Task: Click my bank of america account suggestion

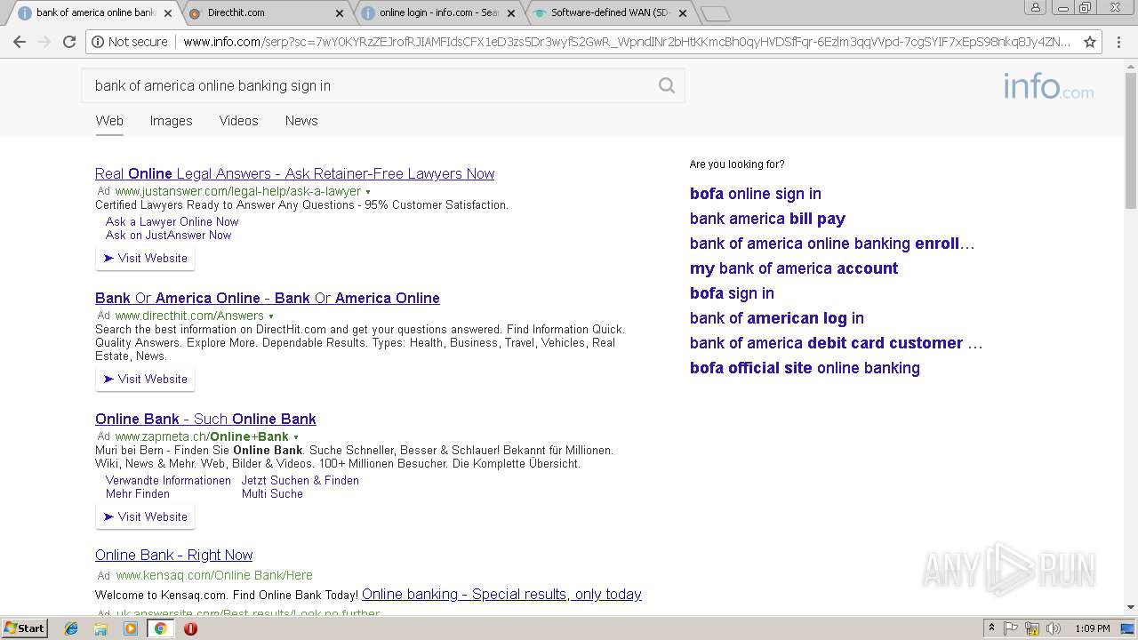Action: [x=794, y=268]
